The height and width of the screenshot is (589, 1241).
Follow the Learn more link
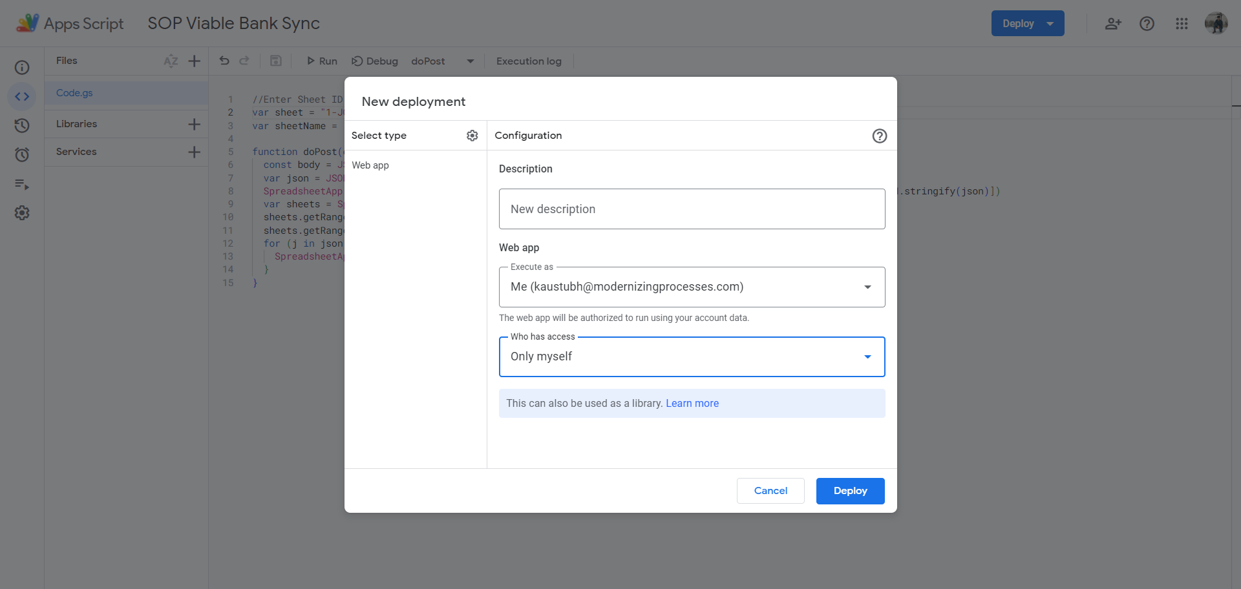click(692, 404)
